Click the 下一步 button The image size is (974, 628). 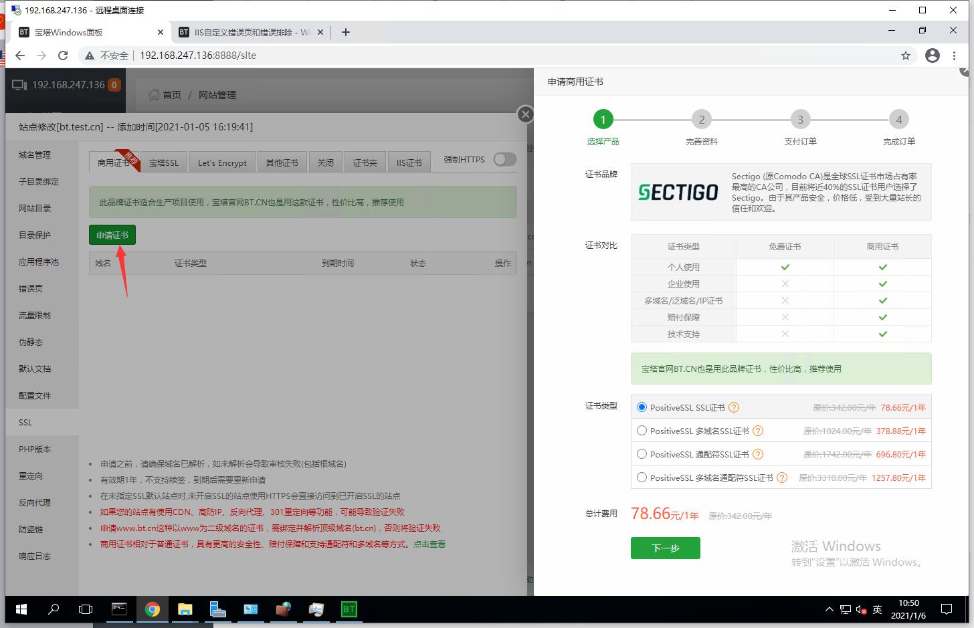tap(666, 548)
